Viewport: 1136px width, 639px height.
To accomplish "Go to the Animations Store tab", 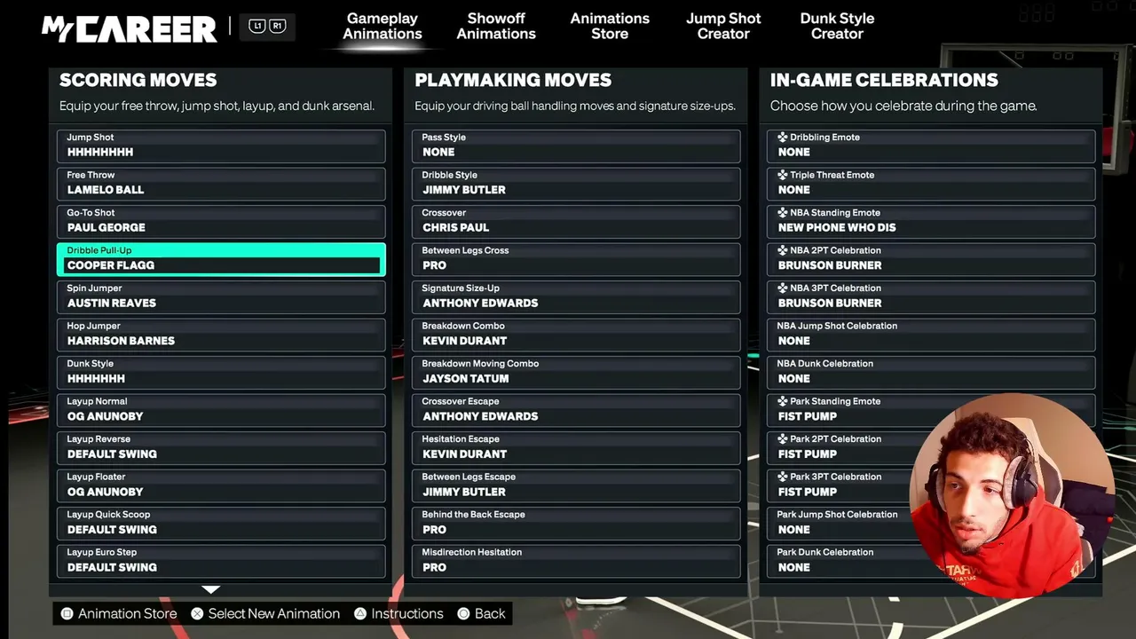I will click(610, 27).
